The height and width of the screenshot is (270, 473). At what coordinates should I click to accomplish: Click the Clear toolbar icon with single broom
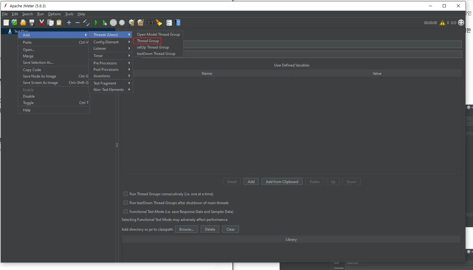(x=132, y=23)
